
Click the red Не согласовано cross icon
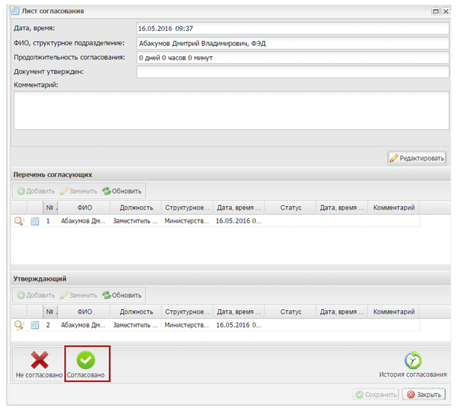point(39,359)
